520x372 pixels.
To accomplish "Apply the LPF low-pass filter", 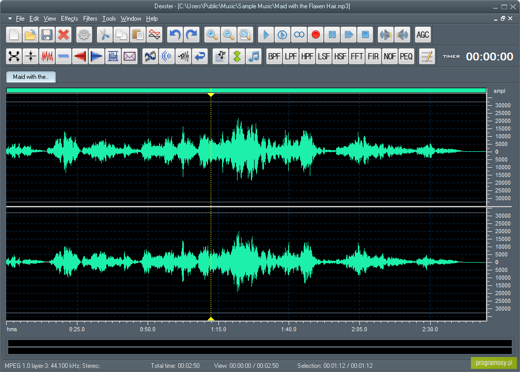I will pos(291,56).
